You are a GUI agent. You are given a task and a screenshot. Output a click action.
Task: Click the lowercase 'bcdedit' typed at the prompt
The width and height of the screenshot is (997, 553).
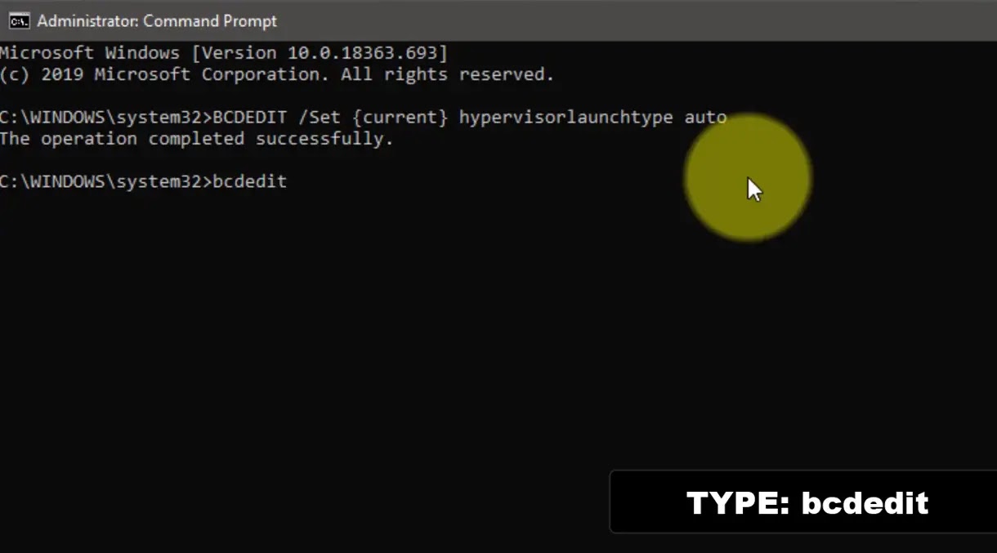pos(250,181)
